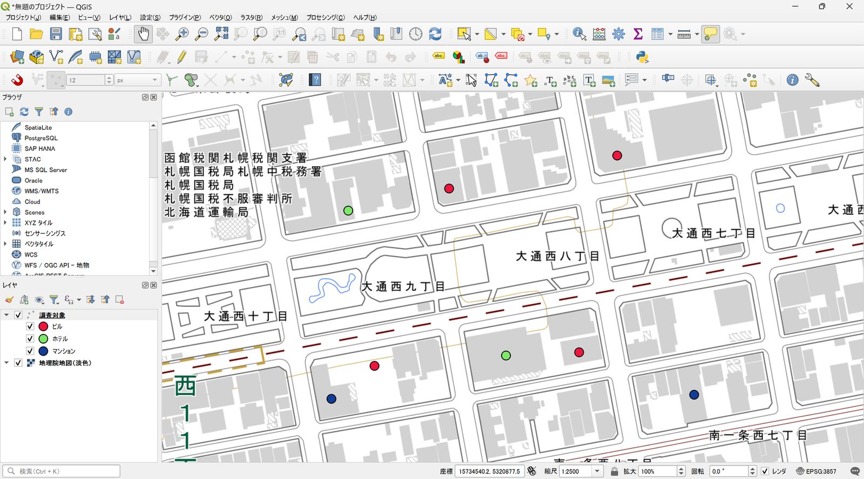This screenshot has height=479, width=864.
Task: Activate the Identify Features tool
Action: click(x=579, y=35)
